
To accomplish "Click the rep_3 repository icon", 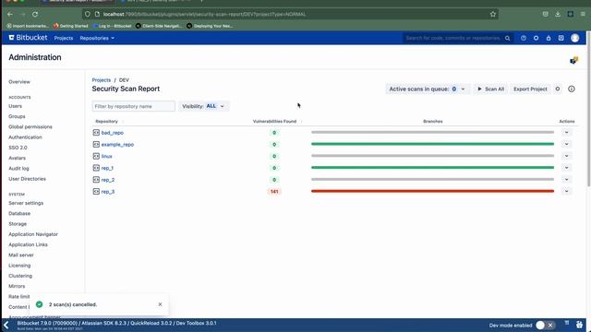I will tap(96, 191).
